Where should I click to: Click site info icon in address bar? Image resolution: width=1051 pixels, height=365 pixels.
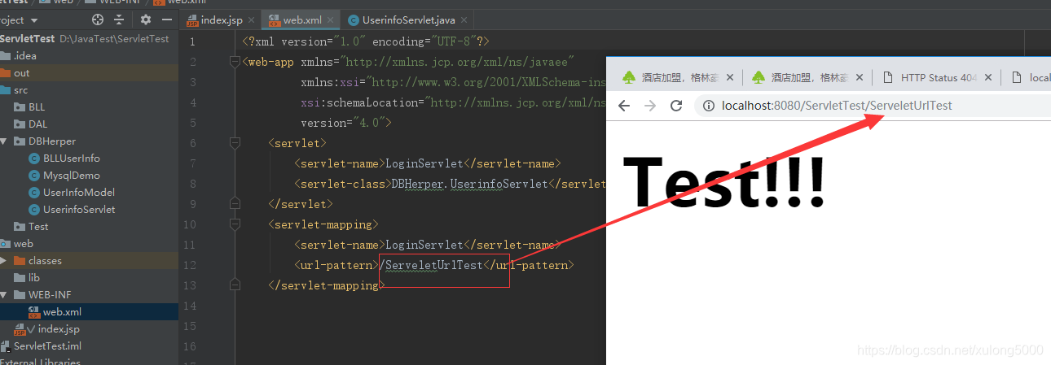[709, 106]
